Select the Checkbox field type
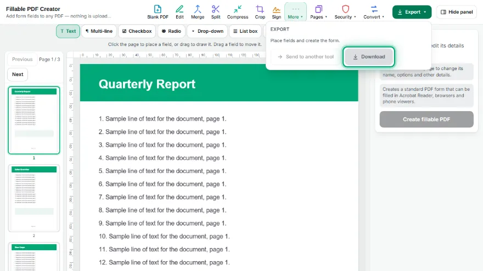This screenshot has height=271, width=483. pyautogui.click(x=137, y=31)
